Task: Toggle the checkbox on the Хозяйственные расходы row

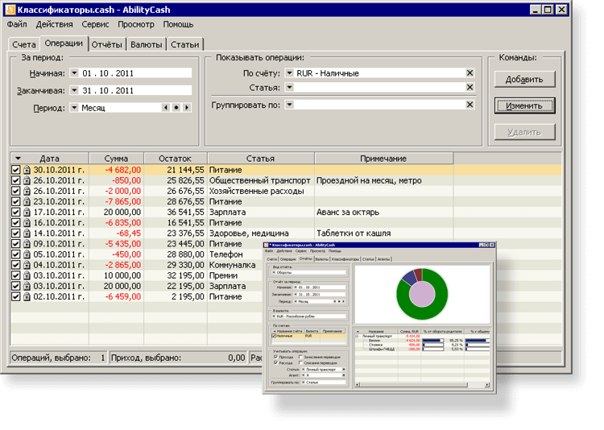Action: pos(15,191)
